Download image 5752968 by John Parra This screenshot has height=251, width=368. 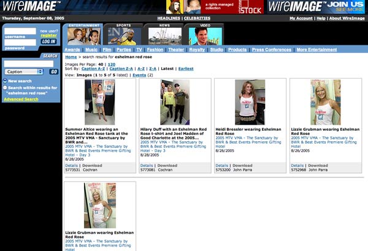[318, 166]
